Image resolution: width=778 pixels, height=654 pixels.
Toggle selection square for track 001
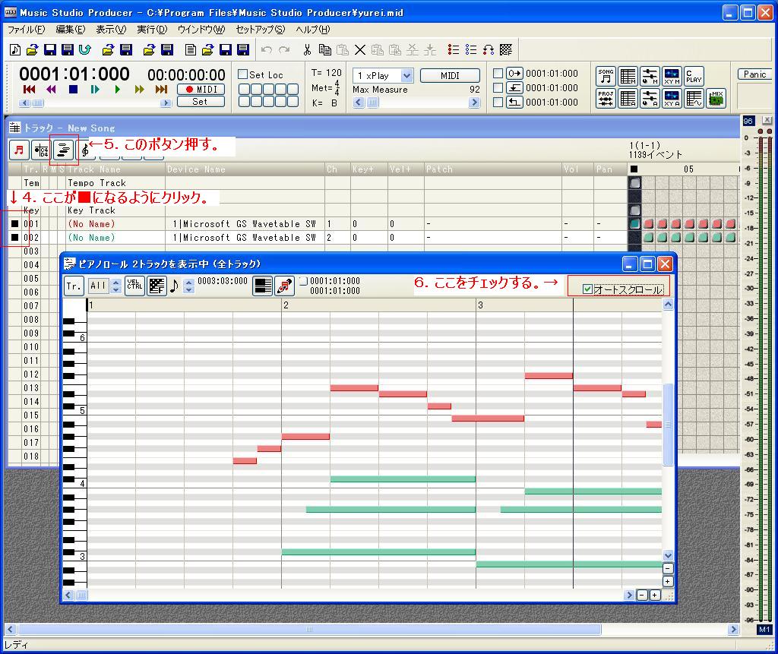tap(14, 224)
